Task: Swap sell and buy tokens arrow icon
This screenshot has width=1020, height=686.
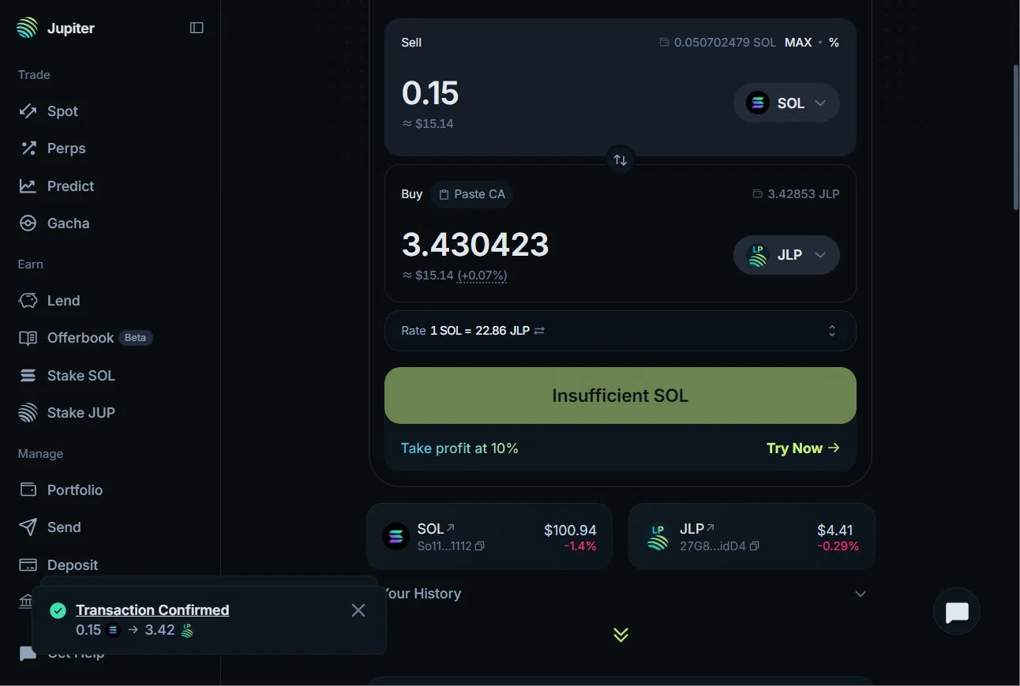Action: point(621,160)
